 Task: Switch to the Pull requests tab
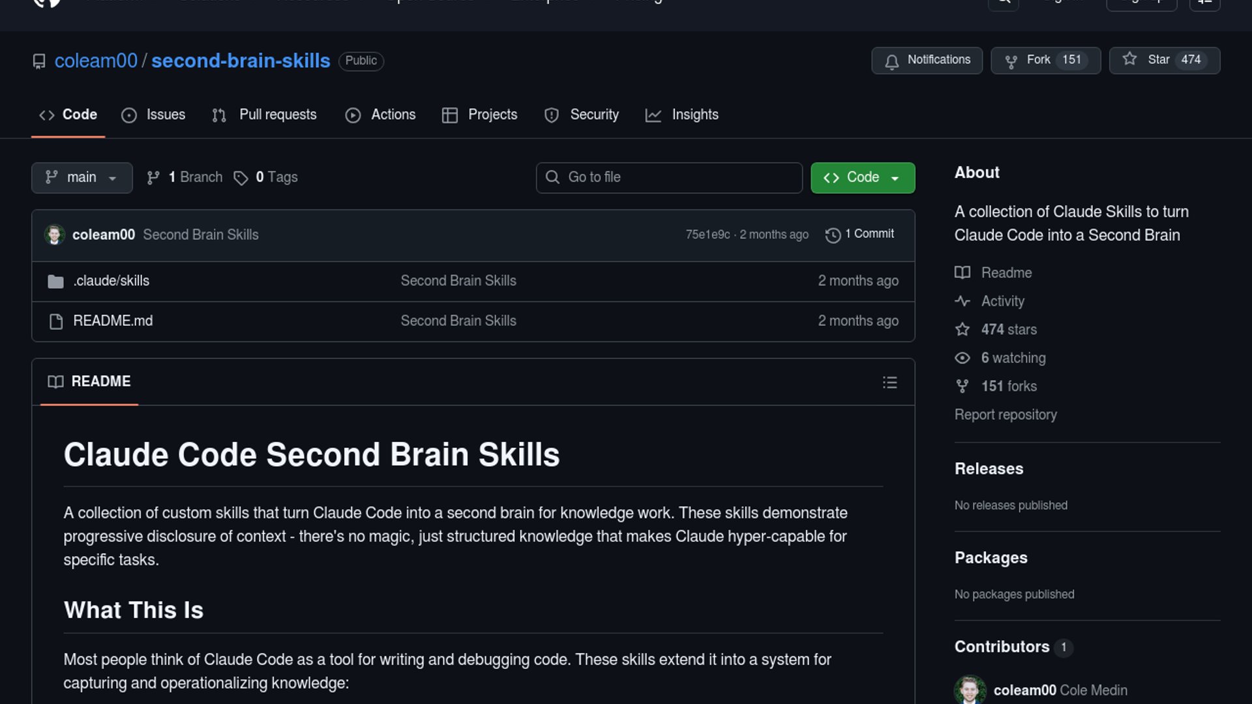265,115
